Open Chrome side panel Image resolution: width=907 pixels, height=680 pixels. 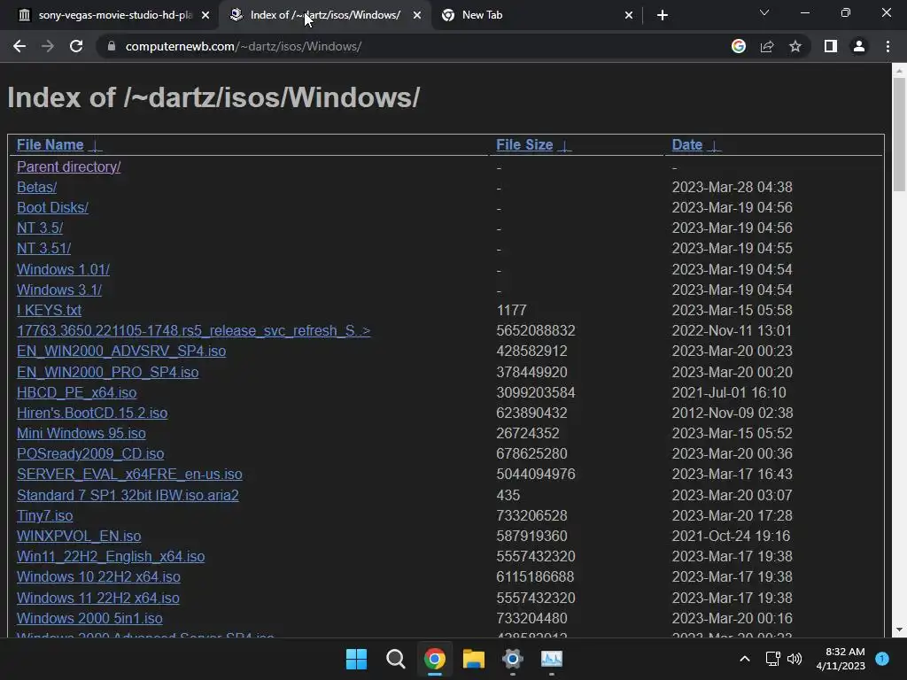pyautogui.click(x=831, y=46)
